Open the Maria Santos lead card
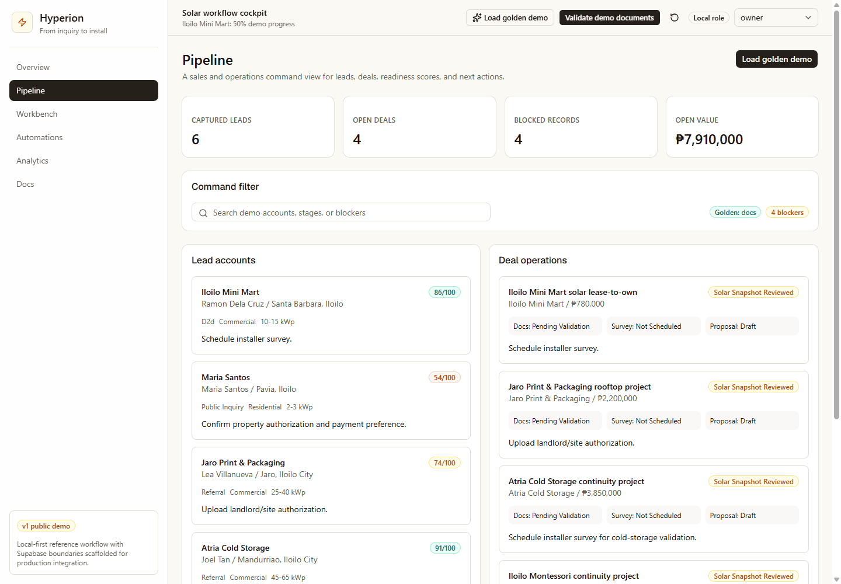This screenshot has width=841, height=584. click(331, 401)
